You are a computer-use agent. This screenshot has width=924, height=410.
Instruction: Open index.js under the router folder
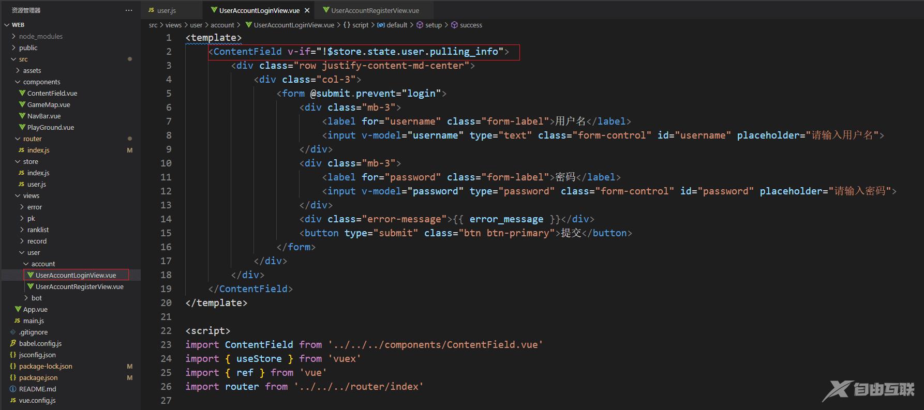click(x=38, y=150)
